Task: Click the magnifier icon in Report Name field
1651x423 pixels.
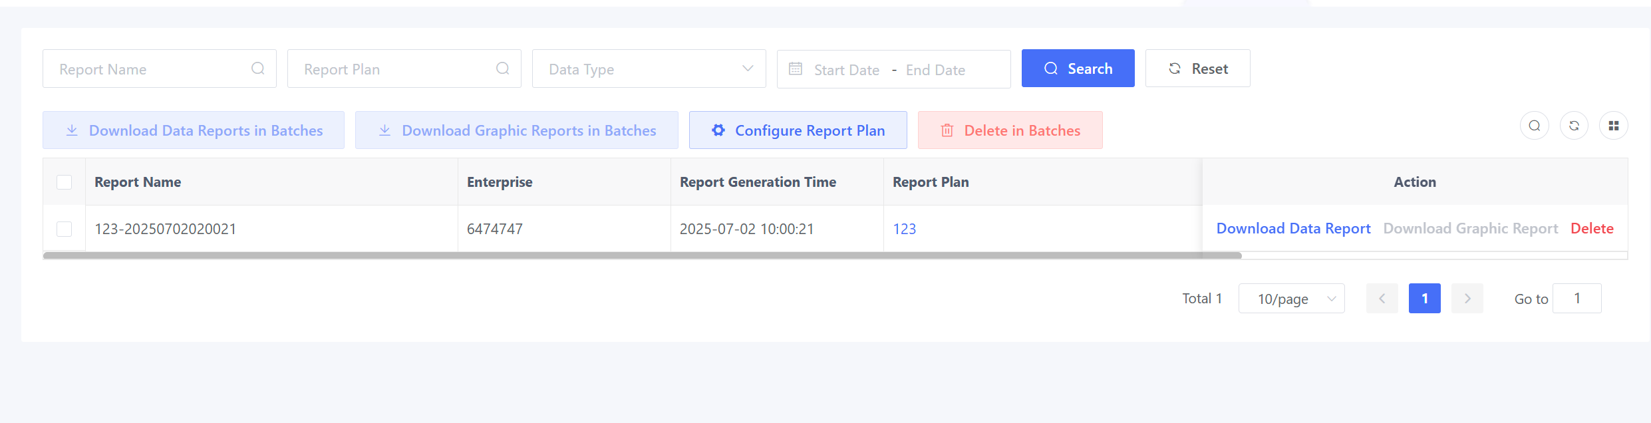Action: [x=258, y=69]
